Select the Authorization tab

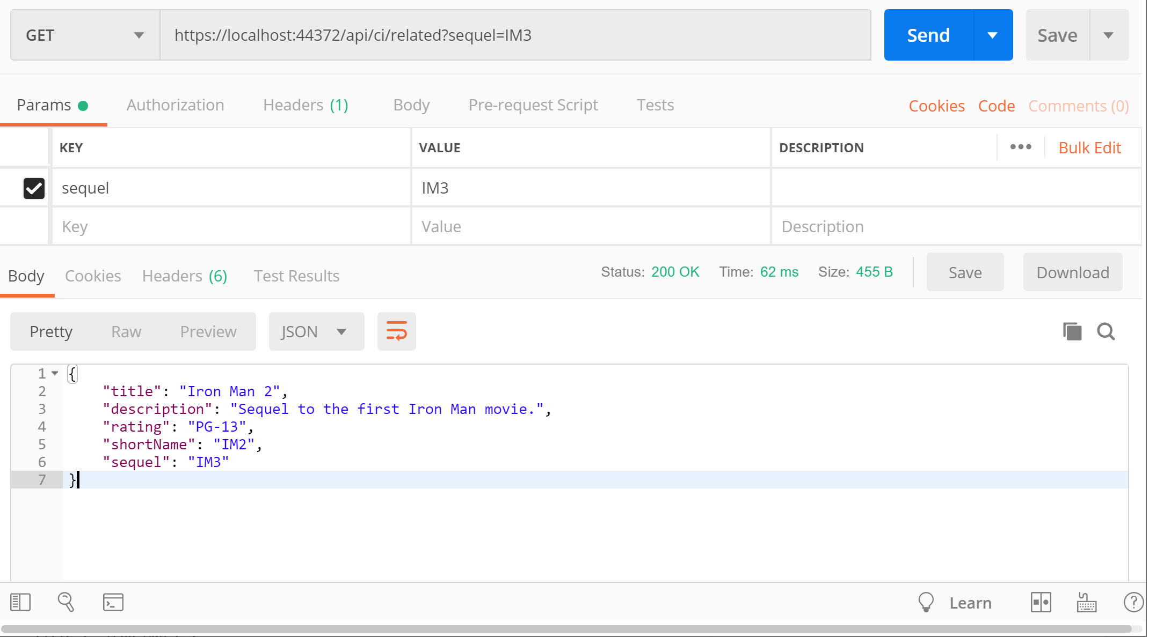174,103
